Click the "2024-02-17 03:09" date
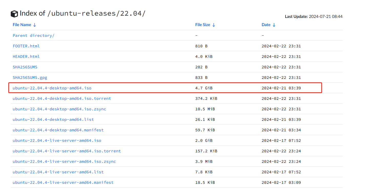 click(x=281, y=183)
